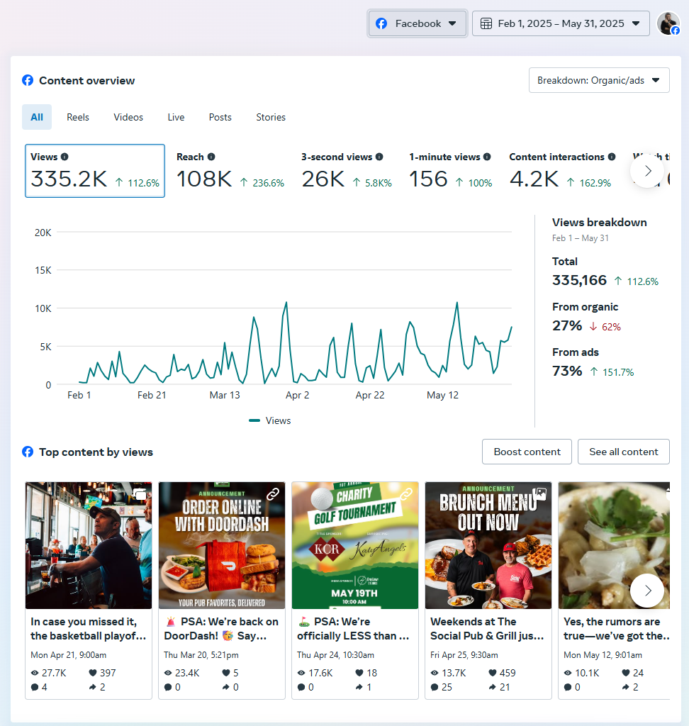Click the See all content button
The image size is (689, 726).
tap(624, 452)
